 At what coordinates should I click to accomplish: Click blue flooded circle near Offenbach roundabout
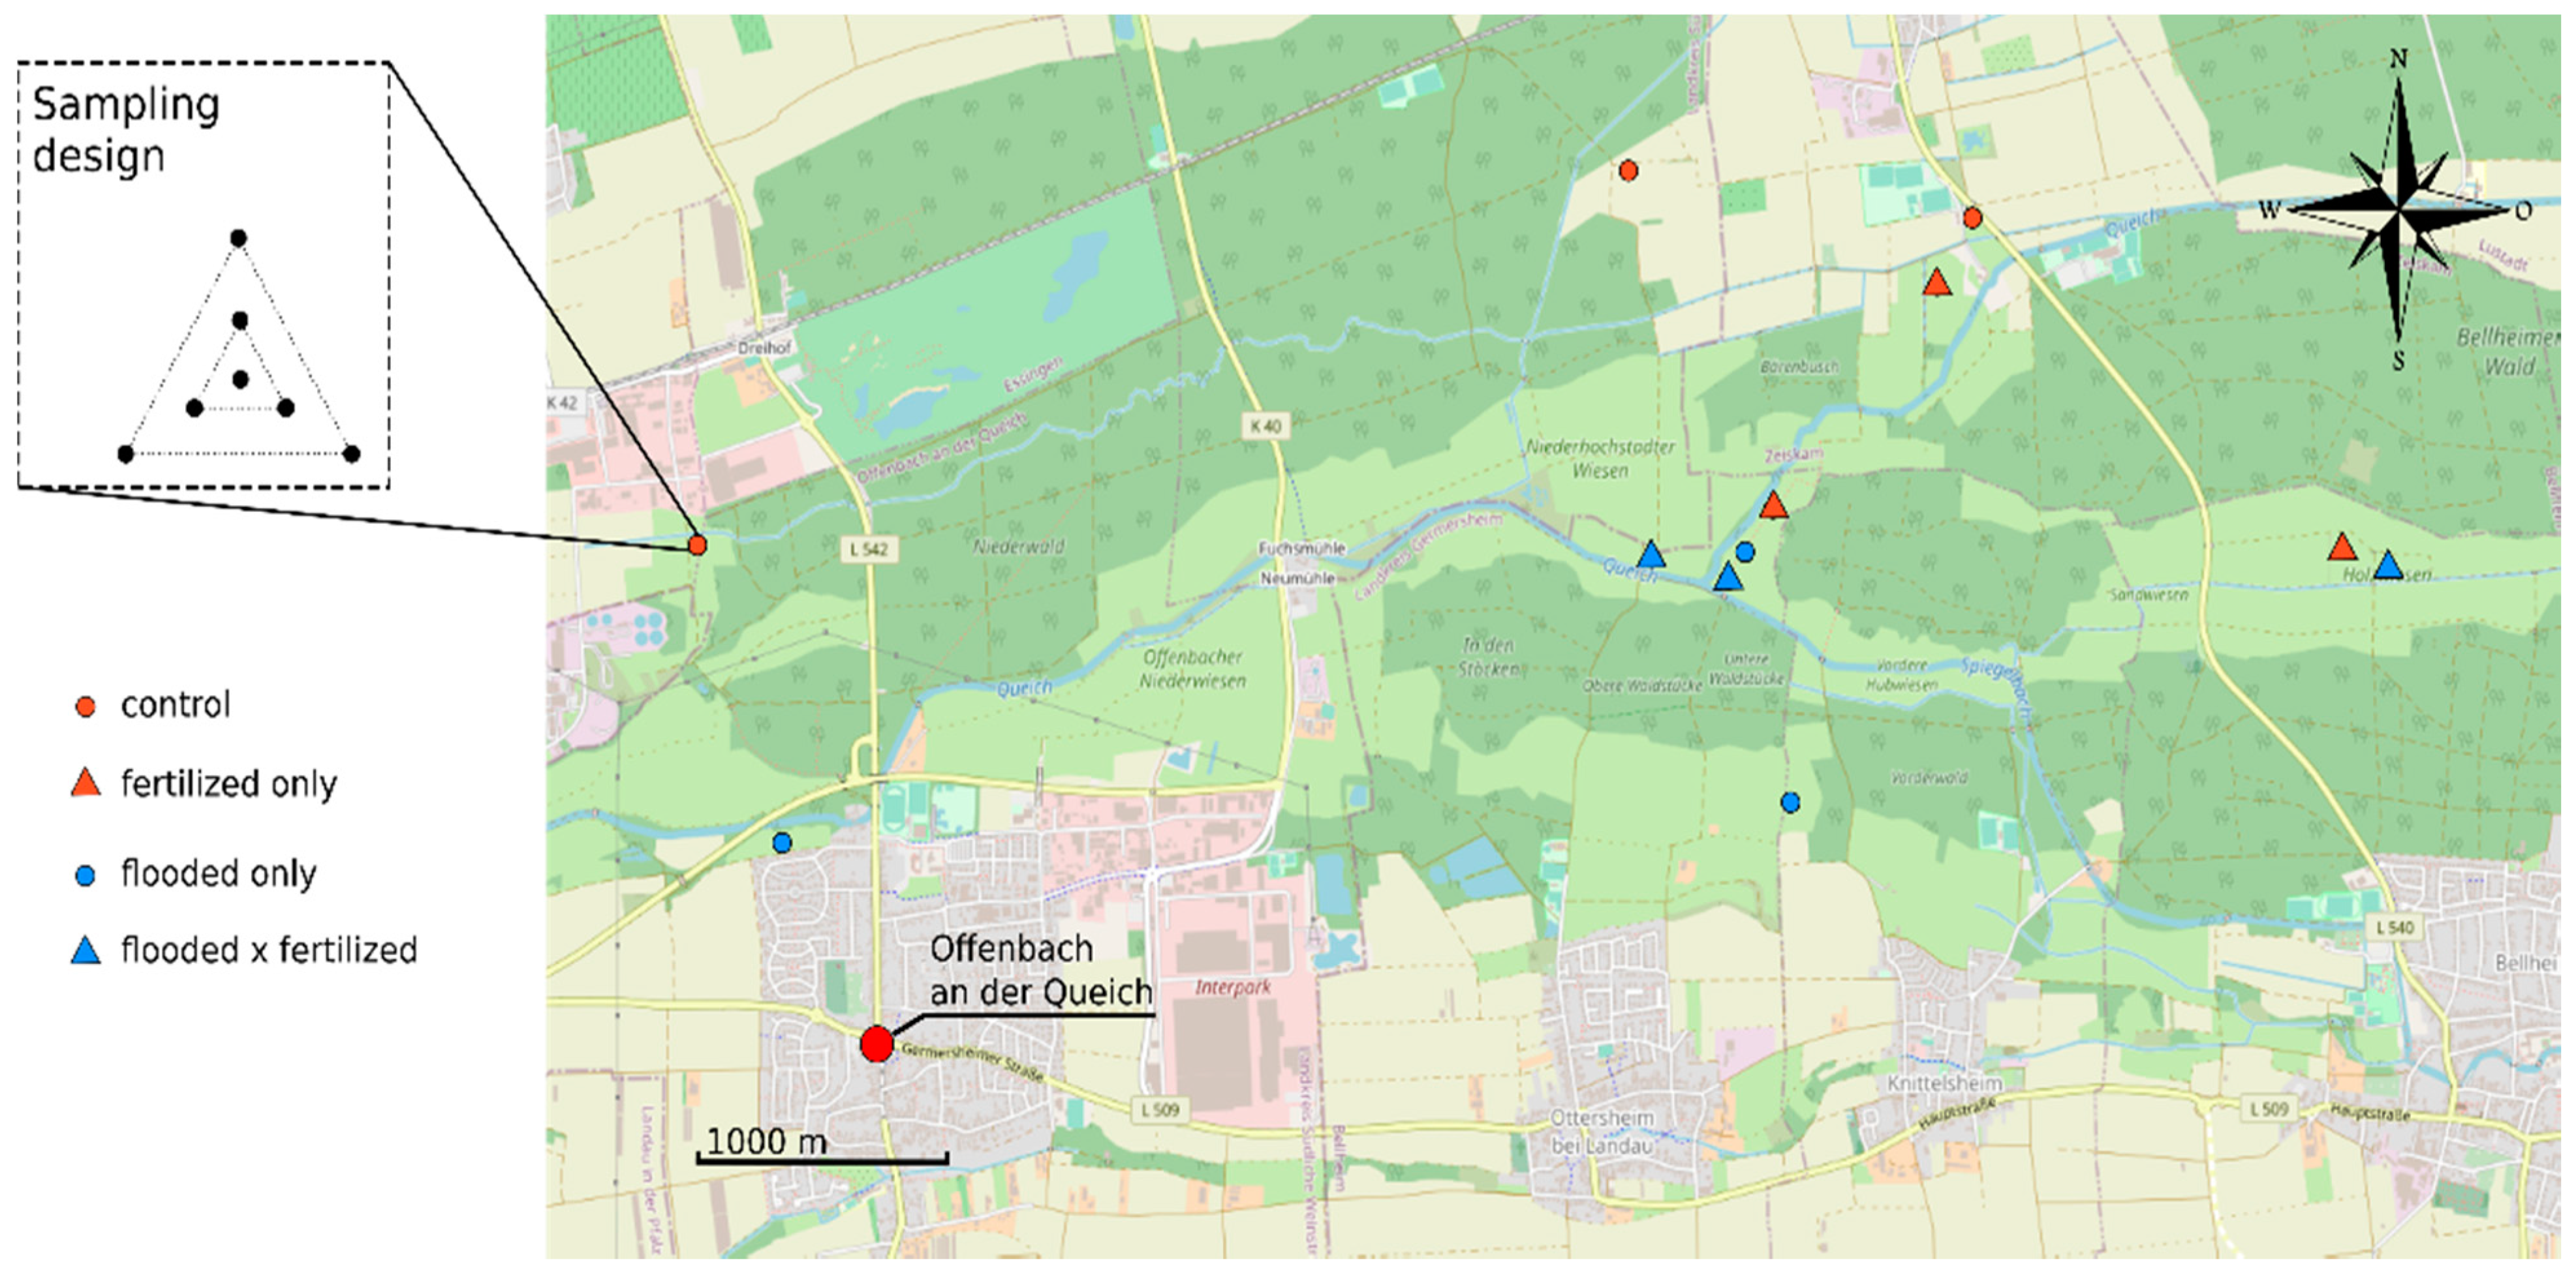(782, 843)
